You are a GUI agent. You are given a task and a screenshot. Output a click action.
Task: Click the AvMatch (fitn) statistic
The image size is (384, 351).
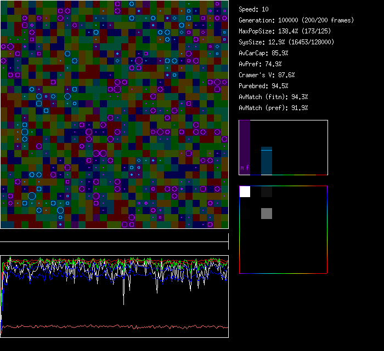point(273,97)
